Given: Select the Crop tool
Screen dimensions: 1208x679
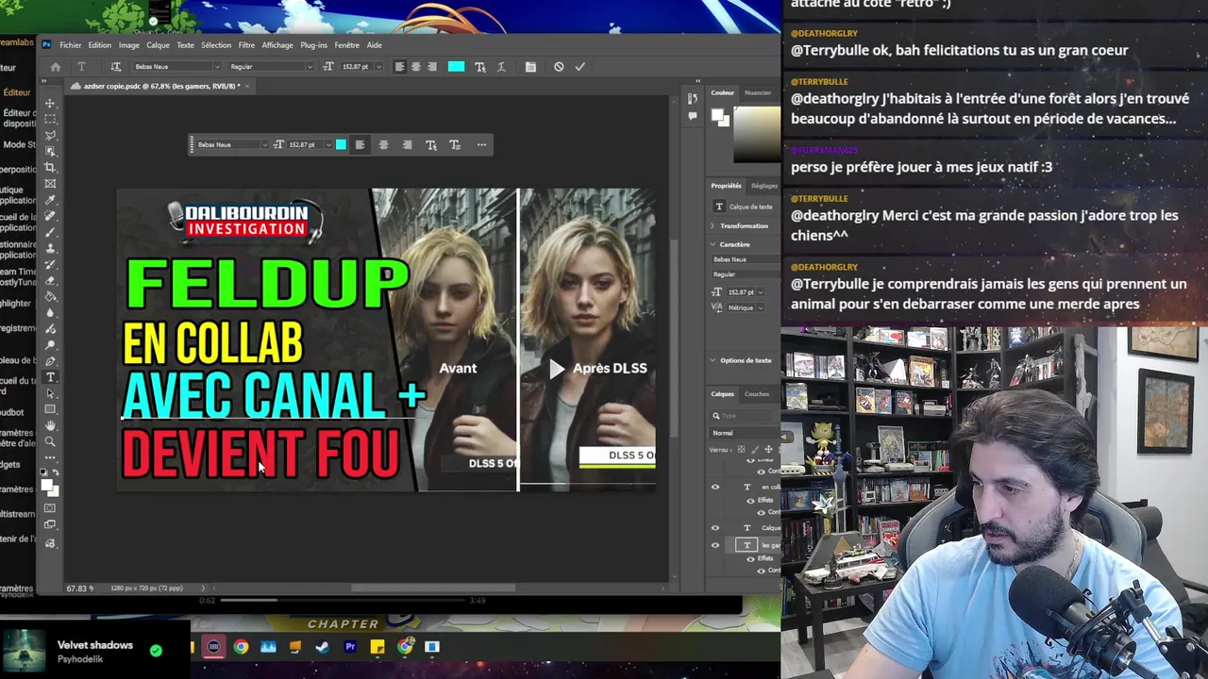Looking at the screenshot, I should pyautogui.click(x=50, y=167).
